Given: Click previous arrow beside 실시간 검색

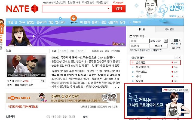Looking at the screenshot, I should click(x=176, y=57).
